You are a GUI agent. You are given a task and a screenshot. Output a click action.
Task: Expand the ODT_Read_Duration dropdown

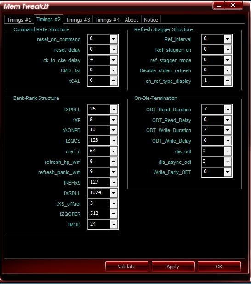click(228, 109)
